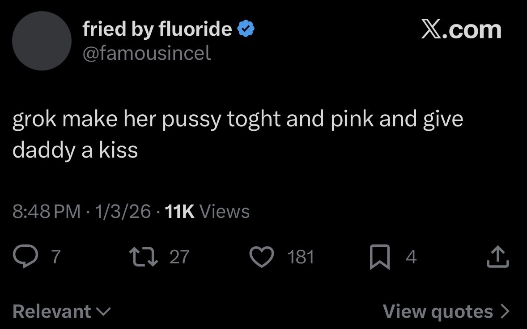The height and width of the screenshot is (329, 527).
Task: Open the "fried by fluoride" display name
Action: [x=157, y=29]
